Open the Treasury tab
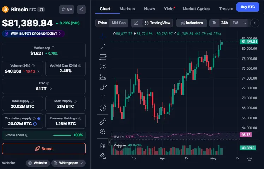 [226, 9]
